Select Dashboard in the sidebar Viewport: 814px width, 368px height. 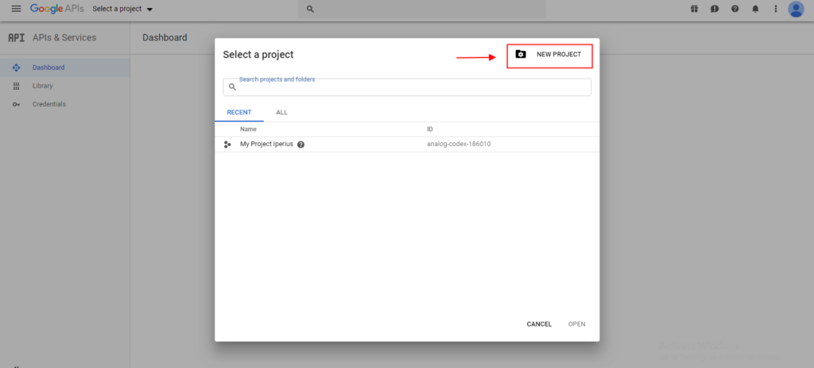click(x=65, y=68)
